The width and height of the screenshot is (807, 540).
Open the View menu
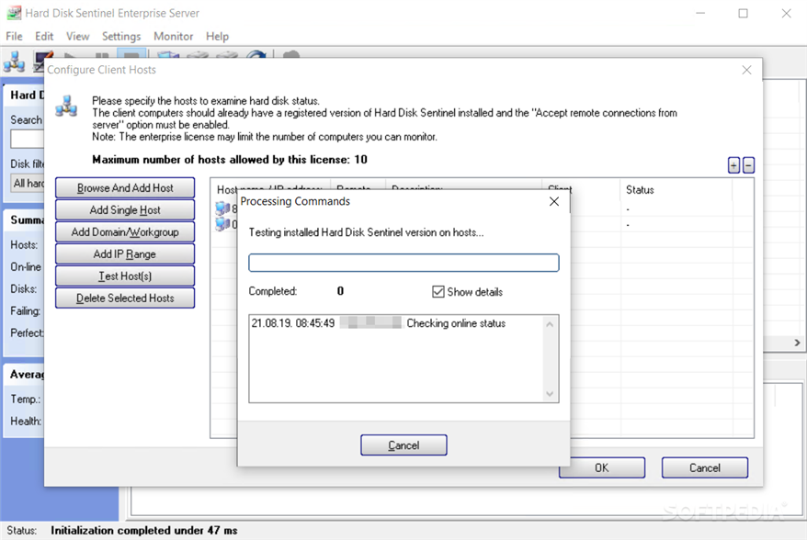(x=77, y=37)
